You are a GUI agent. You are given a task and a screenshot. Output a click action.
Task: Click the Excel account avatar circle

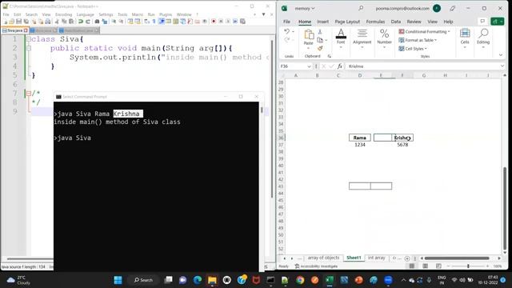coord(437,9)
